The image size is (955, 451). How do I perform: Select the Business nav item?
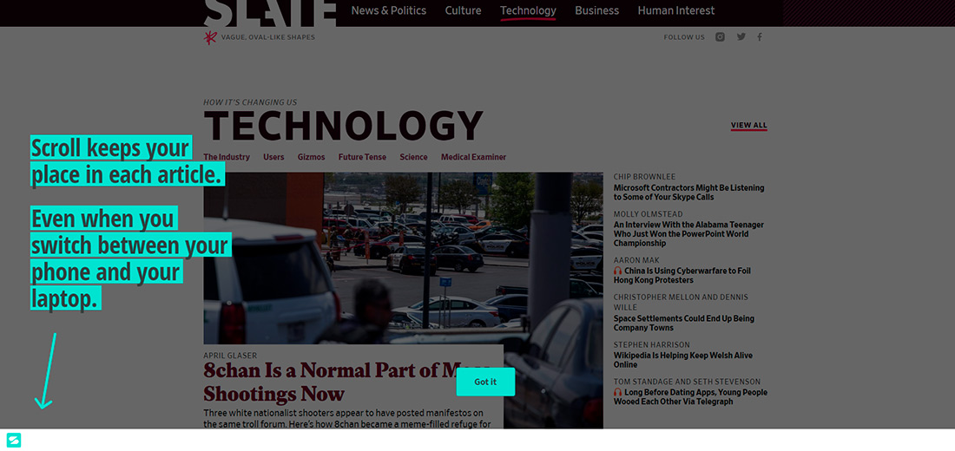coord(596,10)
